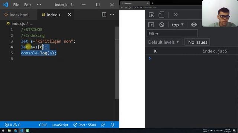Click console.log(a); on line 5
The width and height of the screenshot is (238, 133).
[x=39, y=53]
